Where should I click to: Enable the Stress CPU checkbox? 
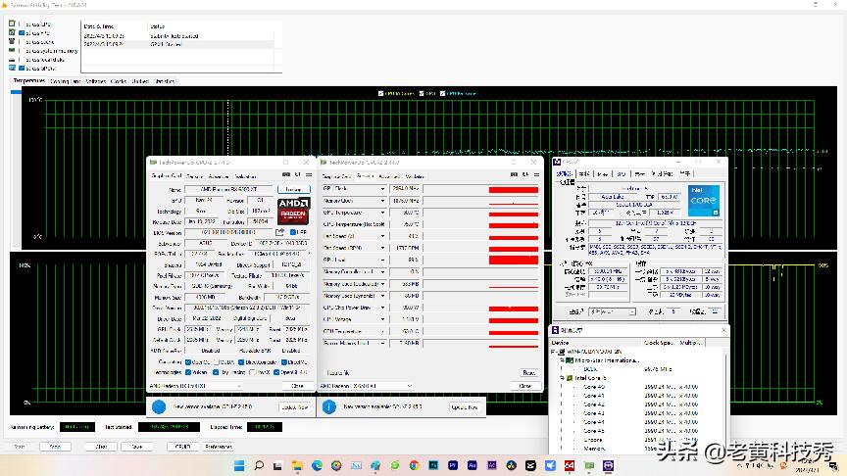point(22,24)
